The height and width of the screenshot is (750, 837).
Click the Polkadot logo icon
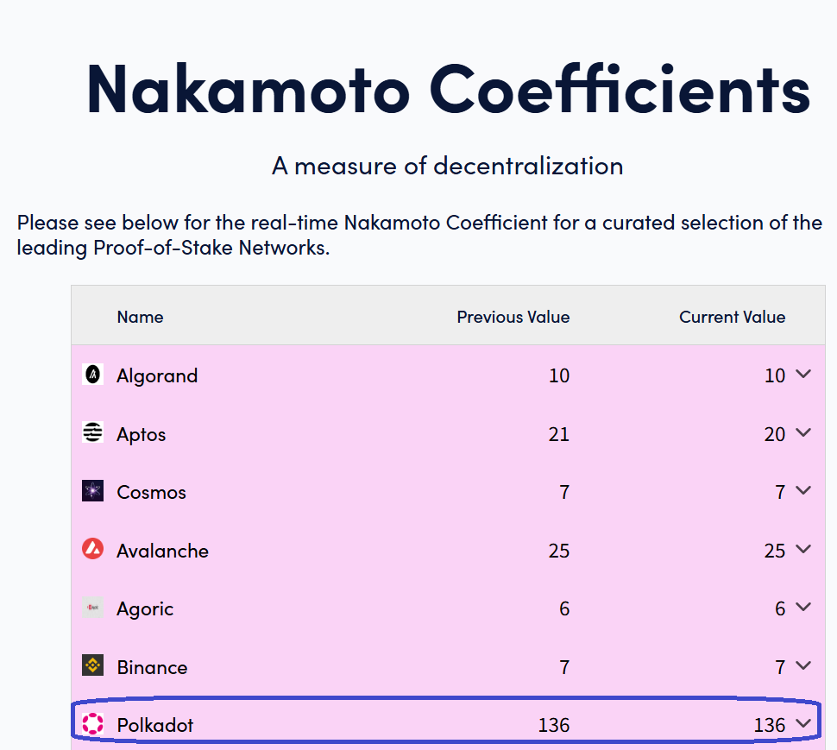92,725
